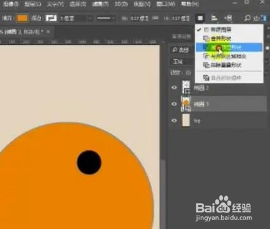The width and height of the screenshot is (270, 229).
Task: Close the open document tab
Action: point(48,32)
